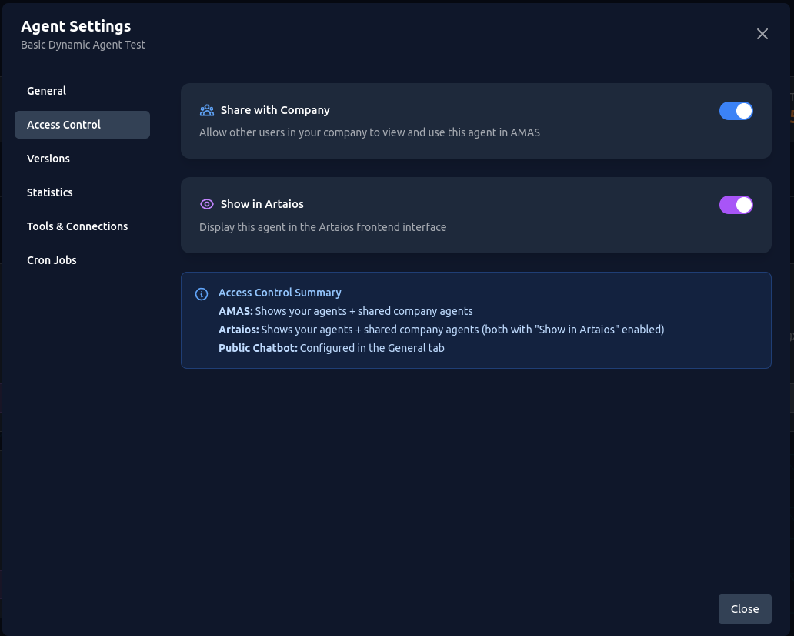The height and width of the screenshot is (636, 794).
Task: Close the Agent Settings dialog with the X
Action: click(x=762, y=34)
